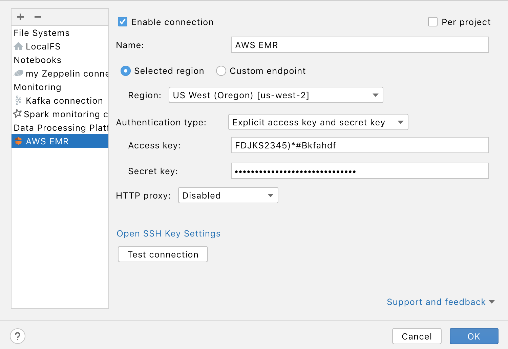Add a new connection with plus icon
Viewport: 508px width, 349px height.
20,17
